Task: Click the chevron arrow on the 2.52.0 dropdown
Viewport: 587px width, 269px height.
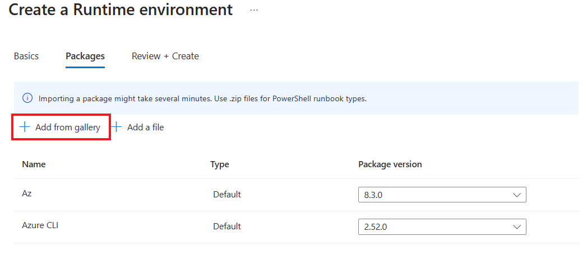Action: [516, 227]
